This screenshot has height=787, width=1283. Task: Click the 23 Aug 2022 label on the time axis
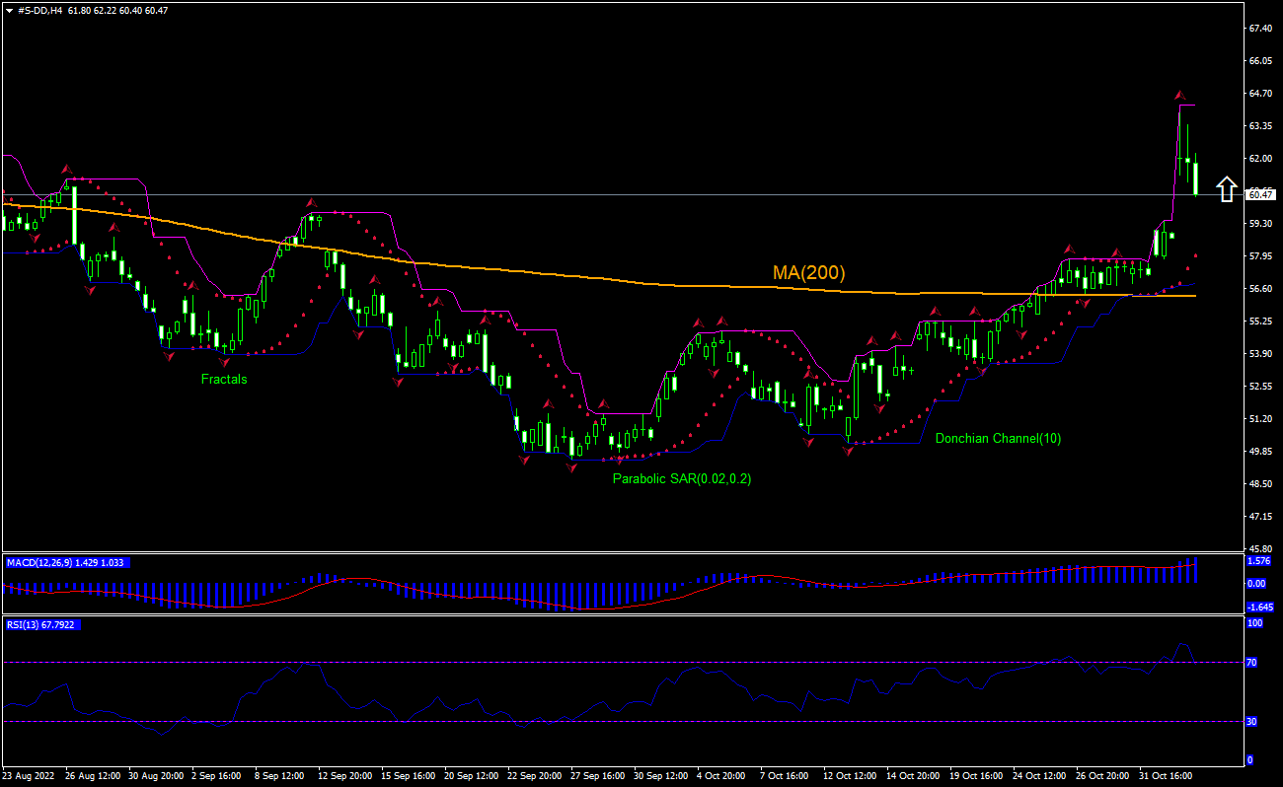click(x=30, y=775)
